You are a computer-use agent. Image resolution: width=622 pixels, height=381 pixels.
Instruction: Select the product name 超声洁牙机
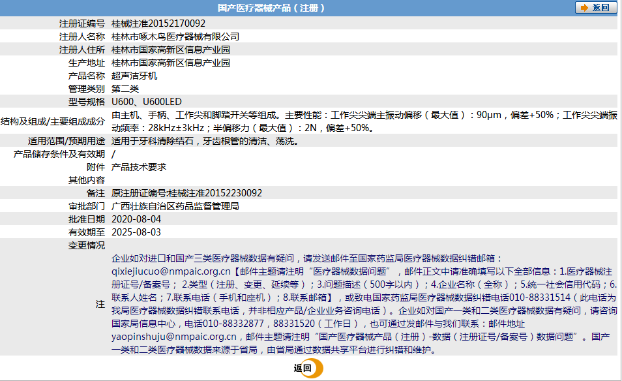click(x=134, y=76)
